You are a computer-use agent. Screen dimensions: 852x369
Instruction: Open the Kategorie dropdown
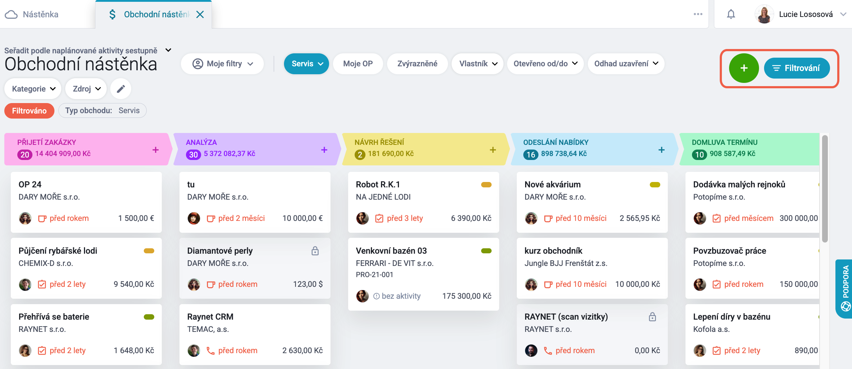tap(33, 89)
